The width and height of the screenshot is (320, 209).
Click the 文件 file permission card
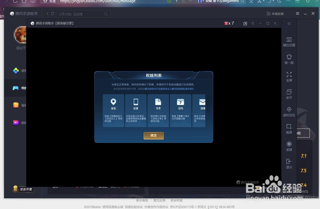click(x=158, y=111)
